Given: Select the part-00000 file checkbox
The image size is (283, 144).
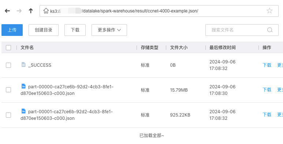Looking at the screenshot, I should point(8,90).
